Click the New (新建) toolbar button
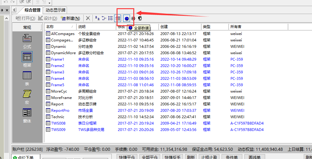 (x=70, y=18)
